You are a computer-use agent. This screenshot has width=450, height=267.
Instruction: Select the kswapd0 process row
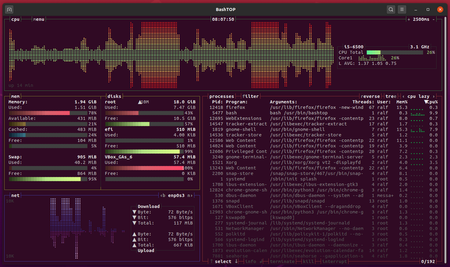[323, 217]
